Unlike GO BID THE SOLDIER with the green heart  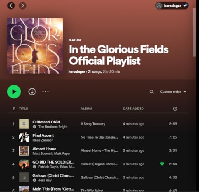[162, 164]
